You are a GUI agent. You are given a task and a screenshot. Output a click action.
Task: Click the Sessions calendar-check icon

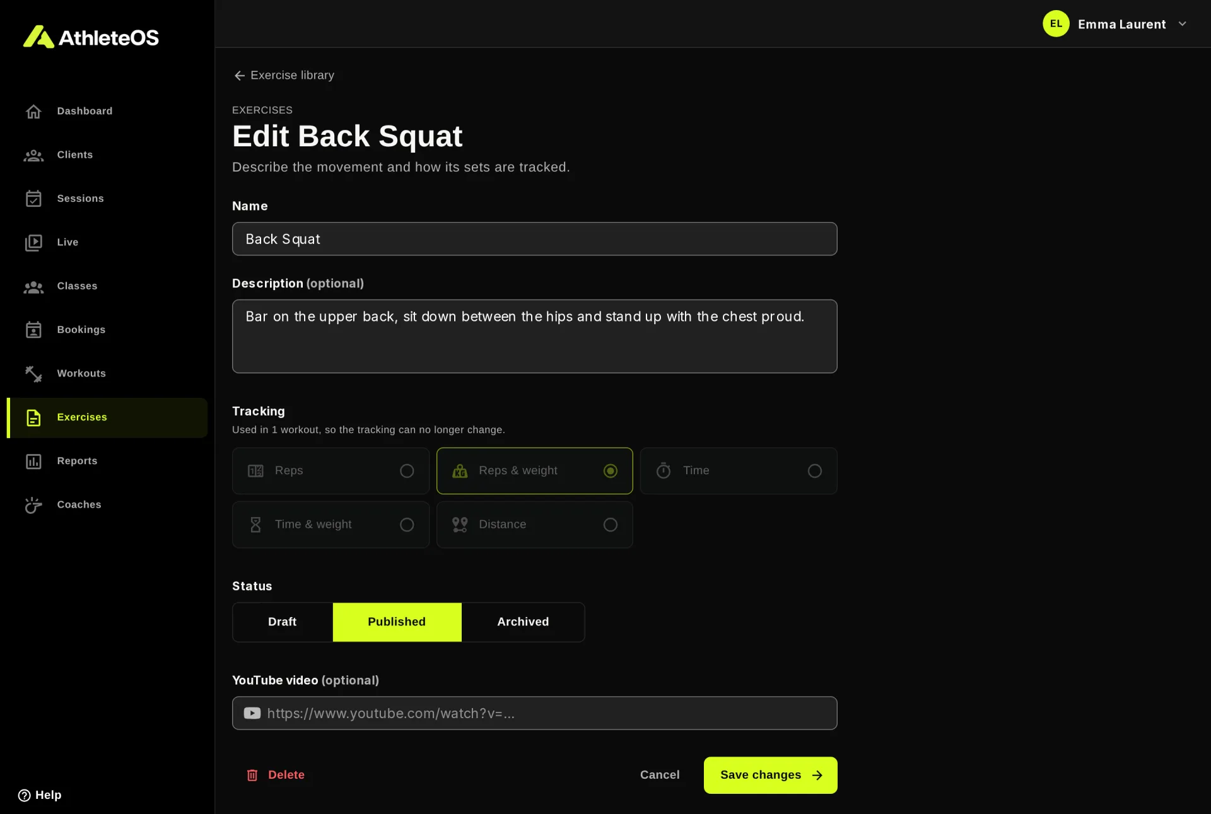coord(33,199)
